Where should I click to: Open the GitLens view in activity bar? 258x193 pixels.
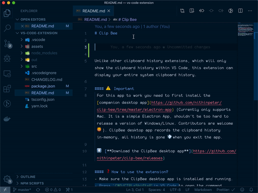tap(7, 104)
